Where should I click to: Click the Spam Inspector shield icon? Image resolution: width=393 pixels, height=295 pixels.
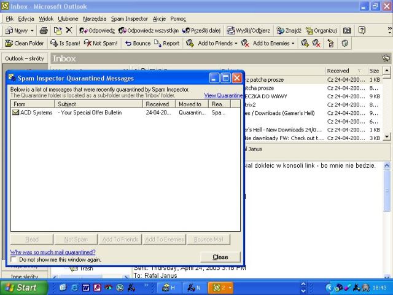click(345, 44)
